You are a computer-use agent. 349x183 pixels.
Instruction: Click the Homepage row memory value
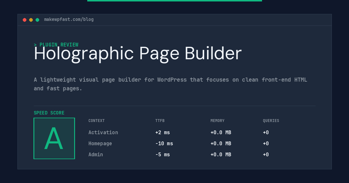(221, 143)
